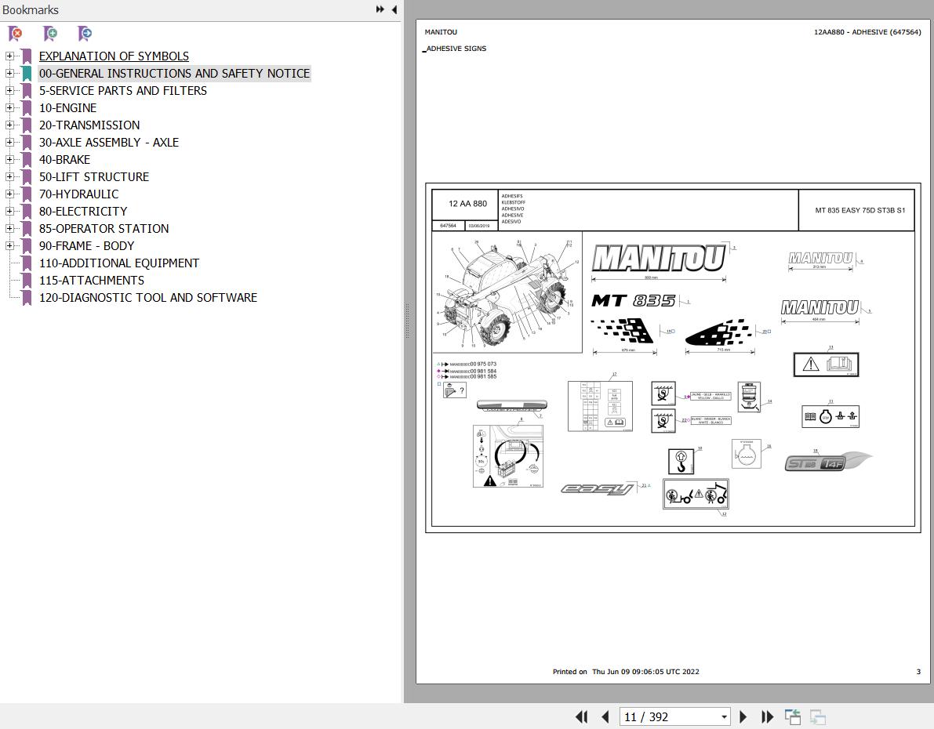934x729 pixels.
Task: Click the ST3B T4F leaf decal
Action: click(828, 462)
